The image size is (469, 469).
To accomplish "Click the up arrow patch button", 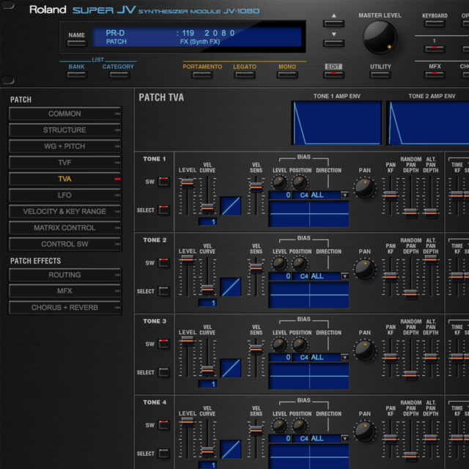I will point(333,23).
